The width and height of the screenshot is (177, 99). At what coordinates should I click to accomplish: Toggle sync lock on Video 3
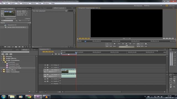48,65
